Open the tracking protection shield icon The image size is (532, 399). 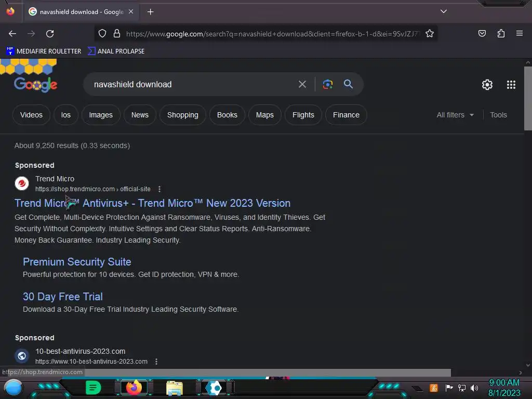[102, 34]
